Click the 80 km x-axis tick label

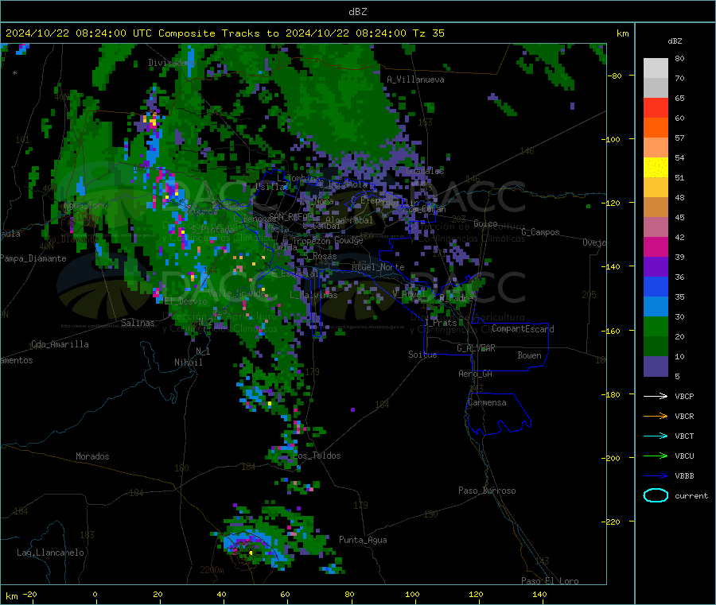pos(349,595)
